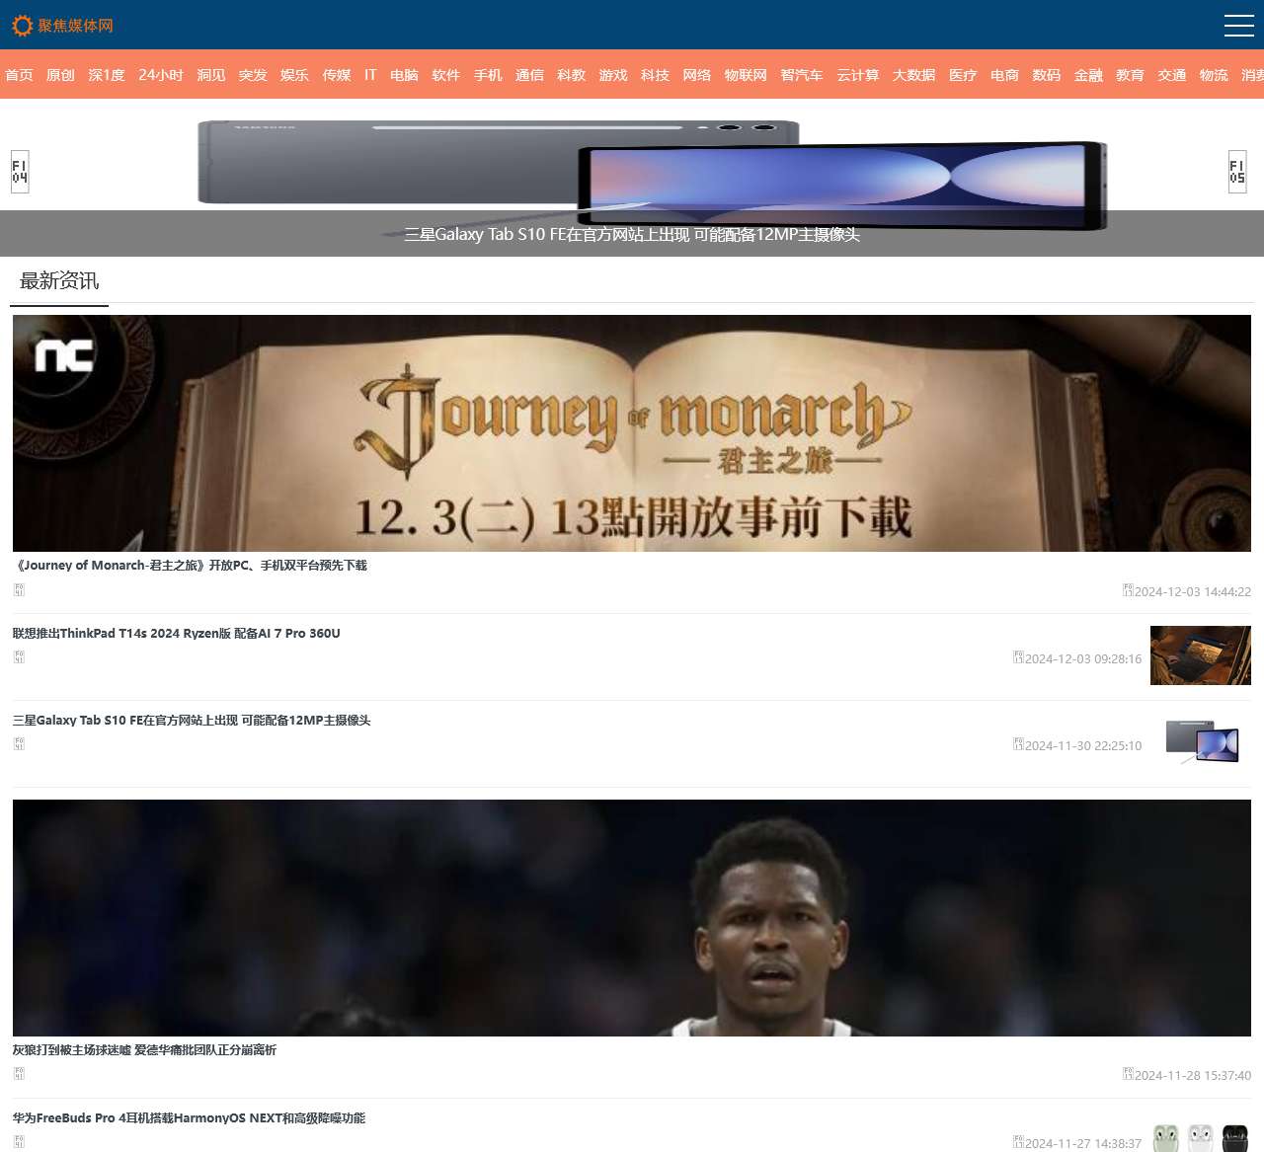Viewport: 1264px width, 1152px height.
Task: Click the 聚焦媒体网 site logo
Action: tap(62, 26)
